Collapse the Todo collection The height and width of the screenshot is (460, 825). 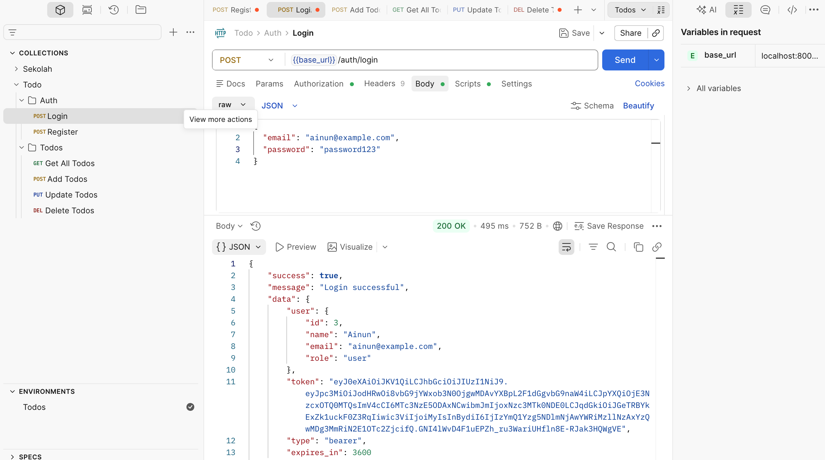click(x=16, y=85)
